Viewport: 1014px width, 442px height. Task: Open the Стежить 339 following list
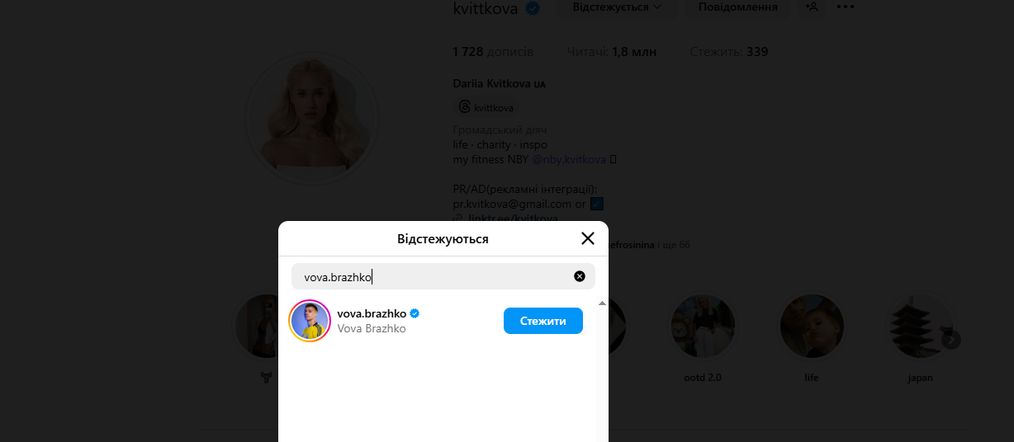tap(729, 52)
